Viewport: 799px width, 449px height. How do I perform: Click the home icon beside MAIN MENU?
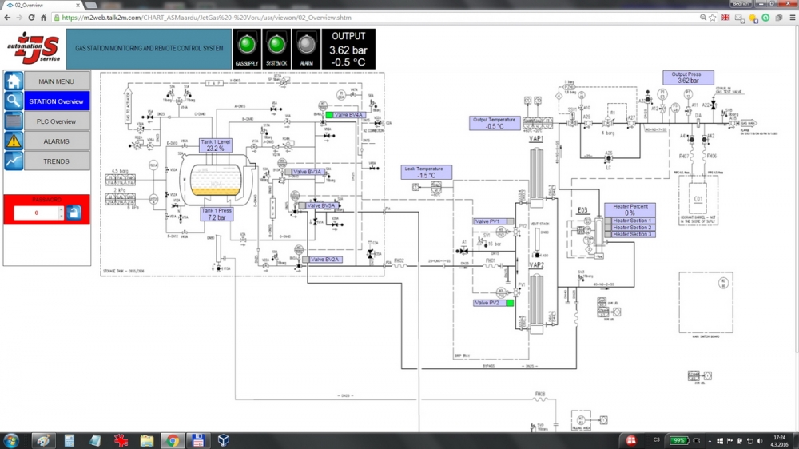(14, 81)
